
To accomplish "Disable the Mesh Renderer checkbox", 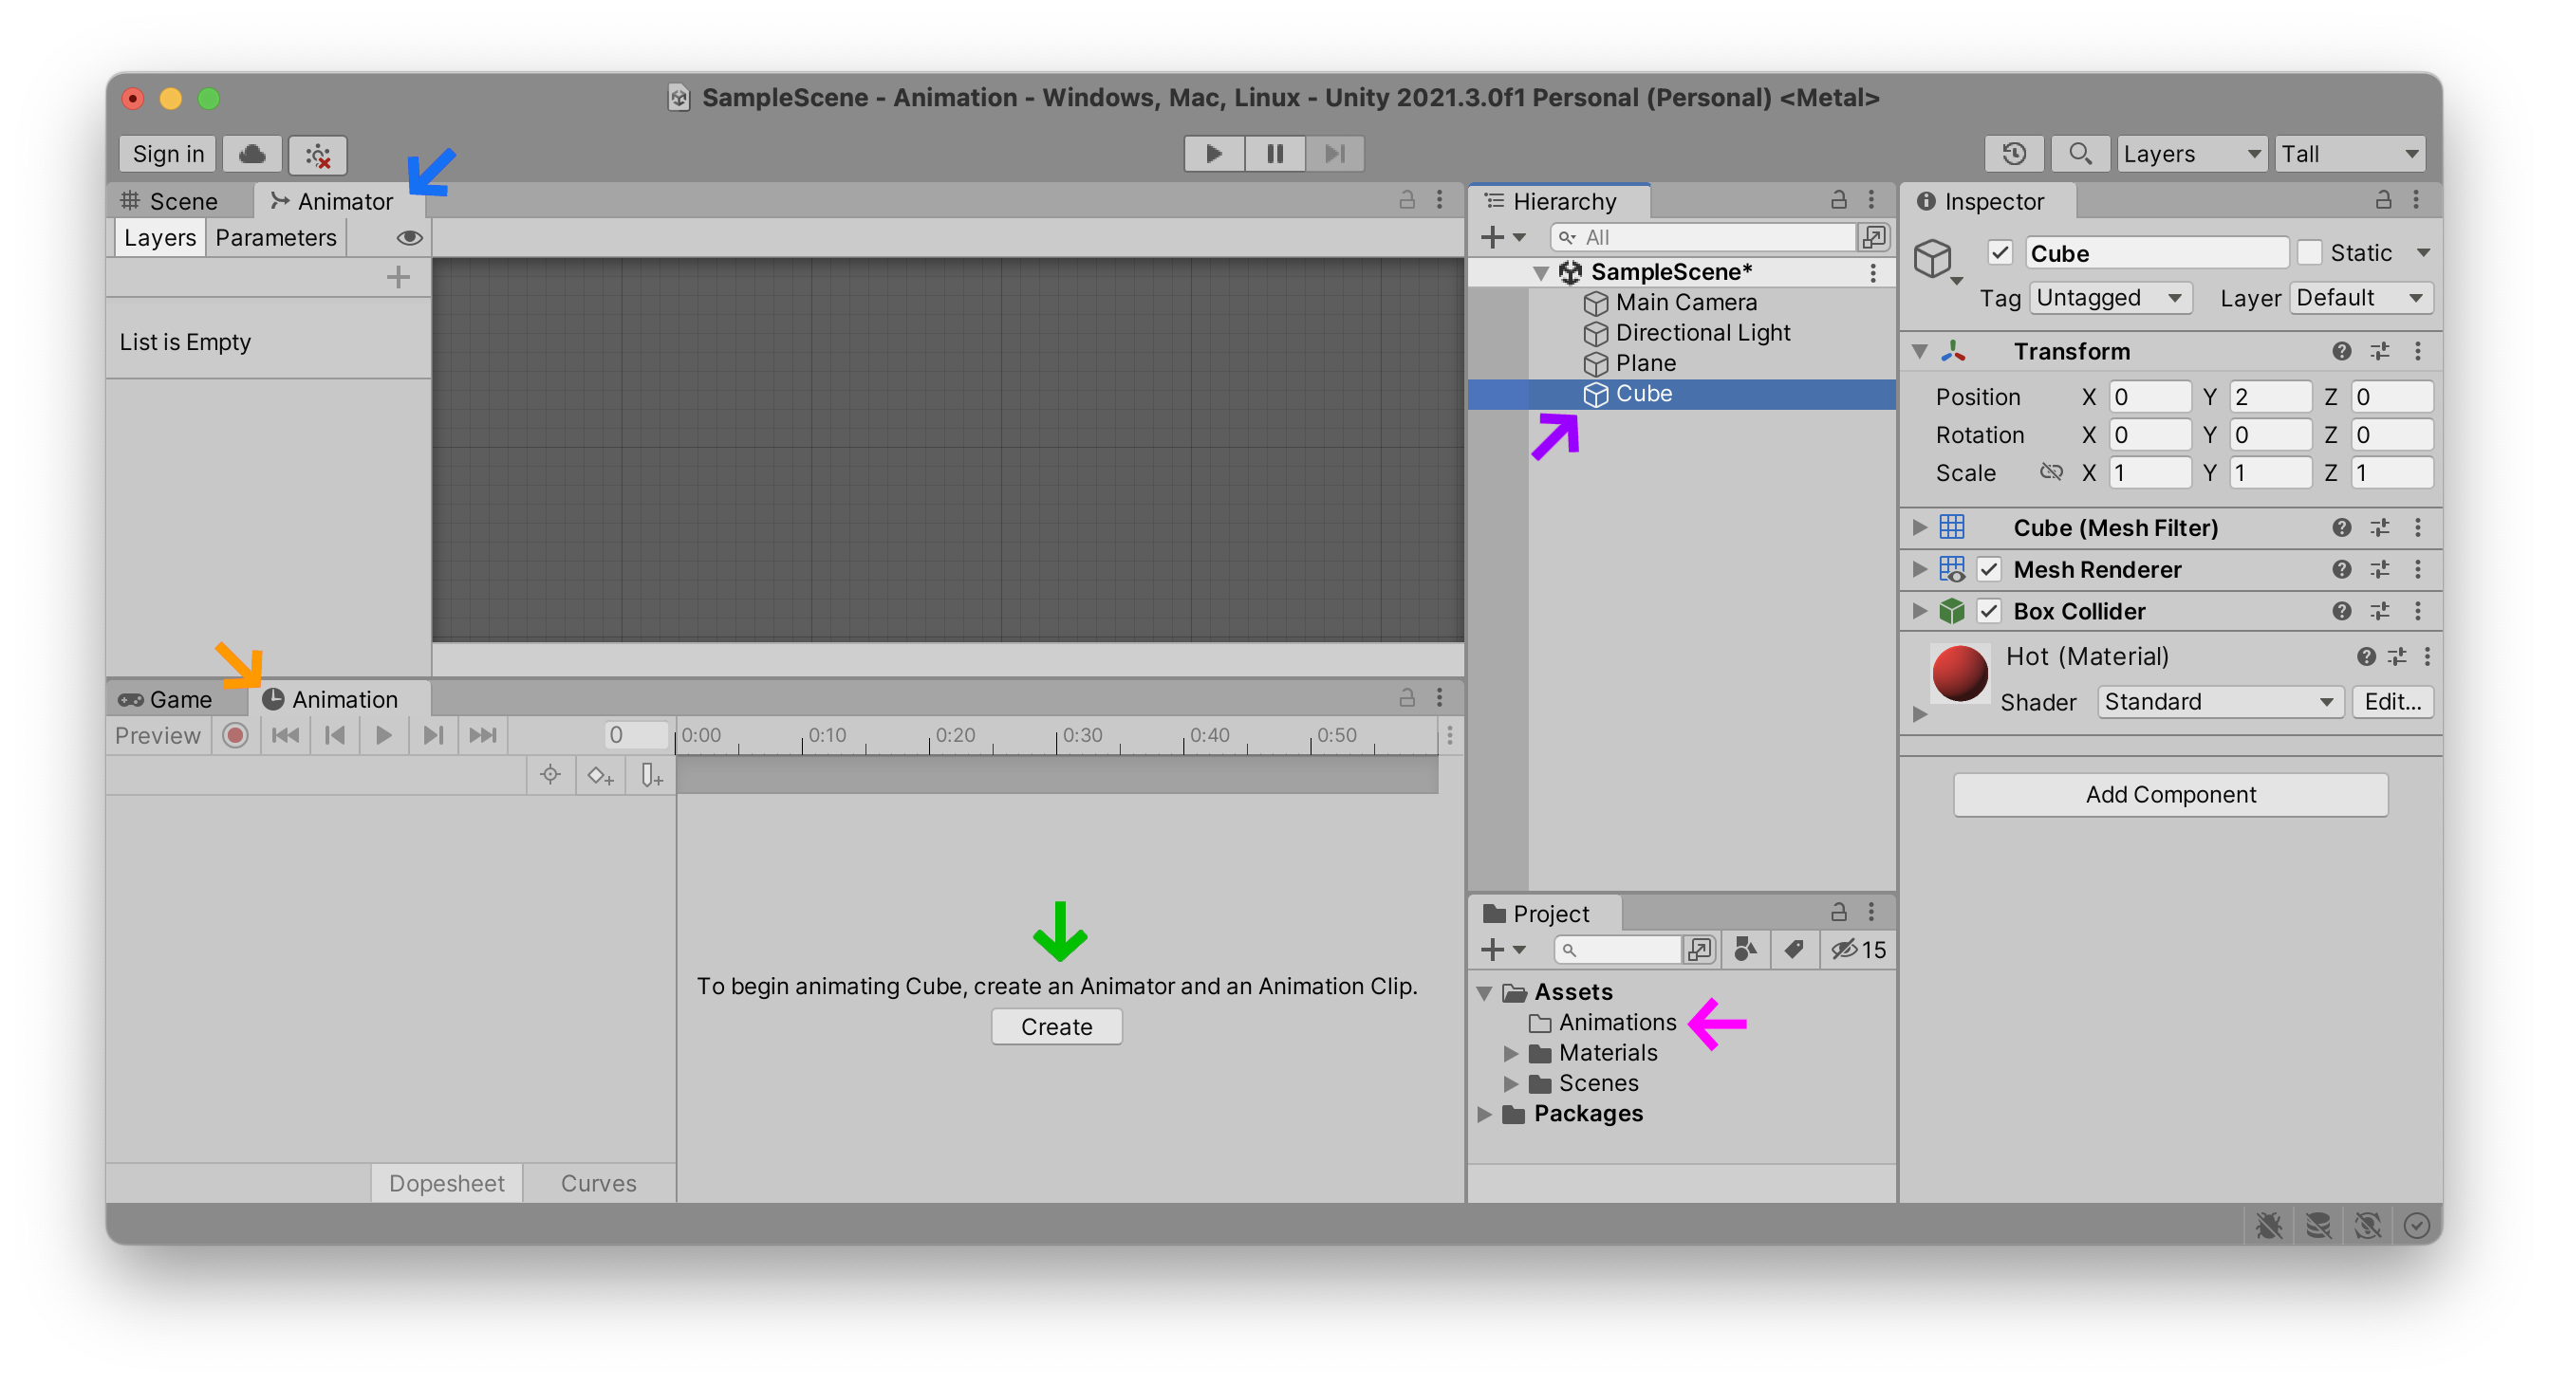I will point(1991,569).
